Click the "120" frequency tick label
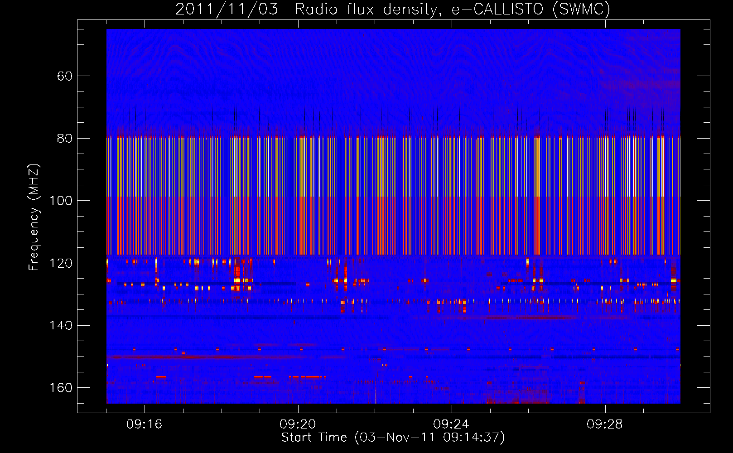 pos(61,263)
